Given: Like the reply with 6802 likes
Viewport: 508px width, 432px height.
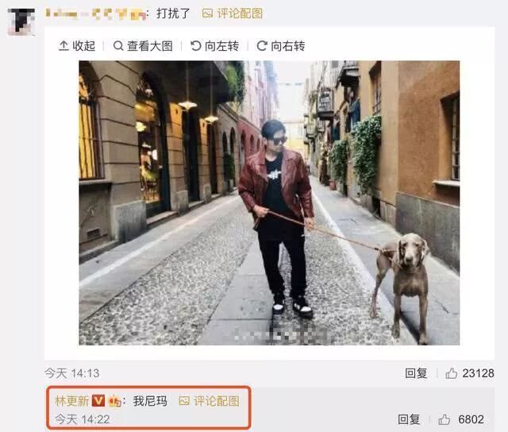Looking at the screenshot, I should click(444, 419).
